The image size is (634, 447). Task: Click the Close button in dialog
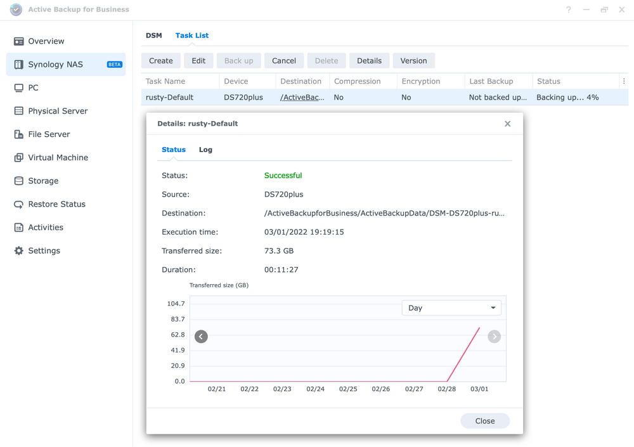click(x=485, y=421)
